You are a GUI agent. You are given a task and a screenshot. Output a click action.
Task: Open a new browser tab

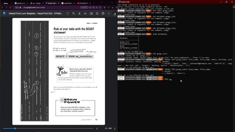point(94,3)
